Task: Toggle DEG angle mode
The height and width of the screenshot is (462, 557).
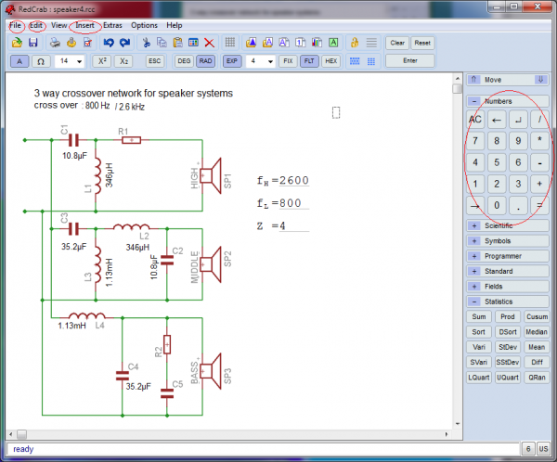Action: tap(184, 61)
